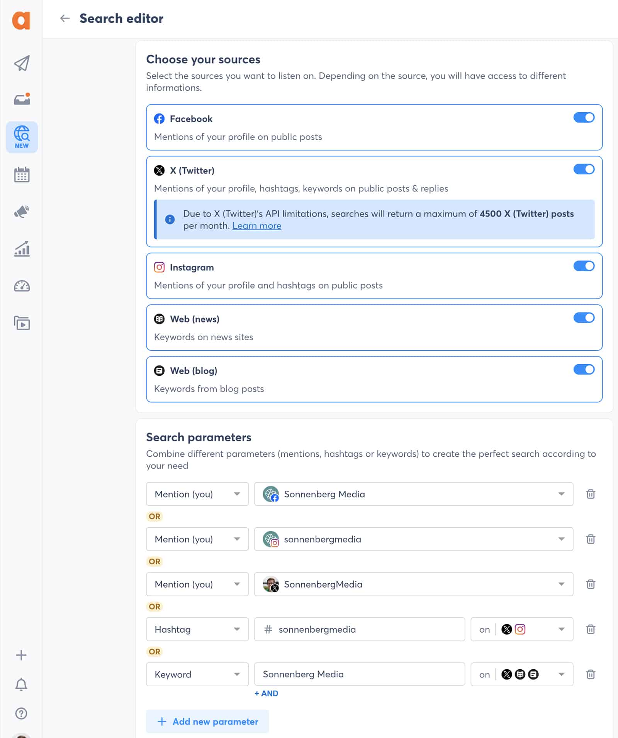Expand the Sonnenberg Media Facebook profile dropdown
This screenshot has height=738, width=618.
click(x=414, y=494)
